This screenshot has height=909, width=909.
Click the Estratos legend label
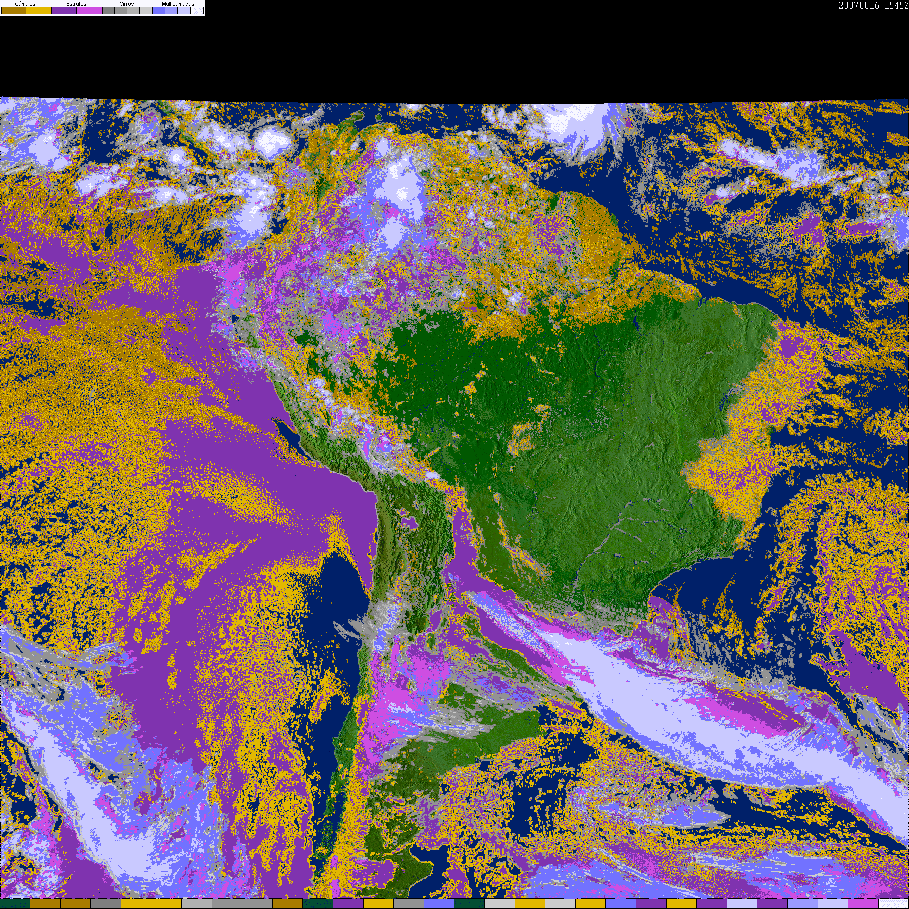76,4
